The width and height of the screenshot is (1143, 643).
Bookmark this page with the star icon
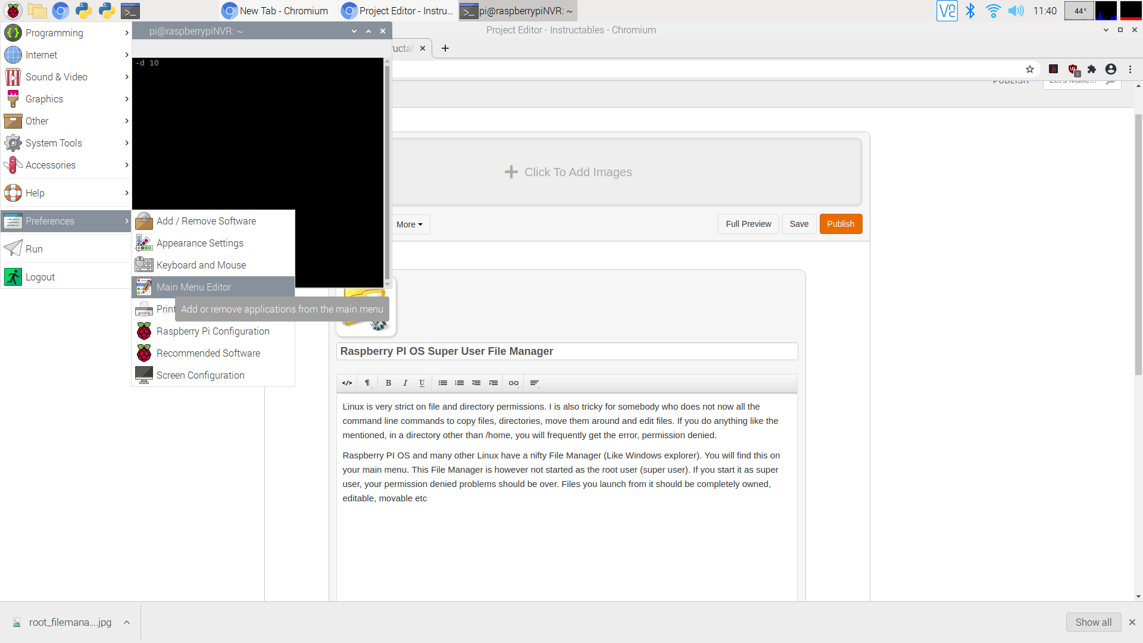[1030, 69]
